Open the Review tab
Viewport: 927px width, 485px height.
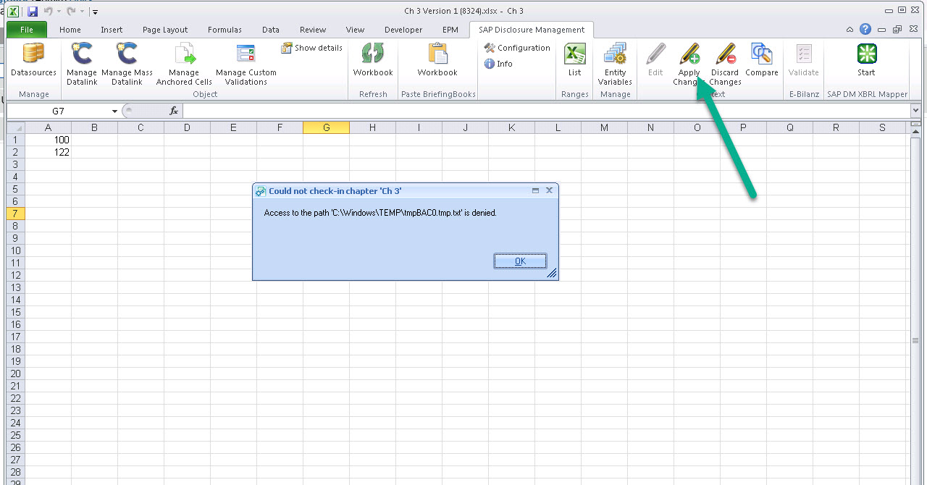[x=313, y=30]
